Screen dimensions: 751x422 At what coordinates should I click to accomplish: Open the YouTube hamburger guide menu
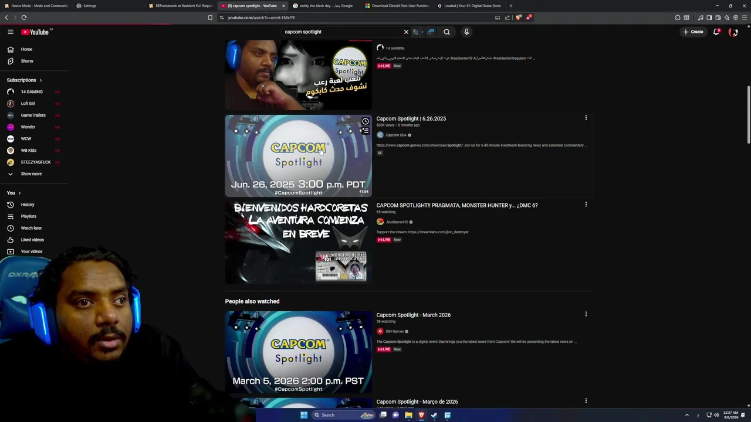point(11,32)
